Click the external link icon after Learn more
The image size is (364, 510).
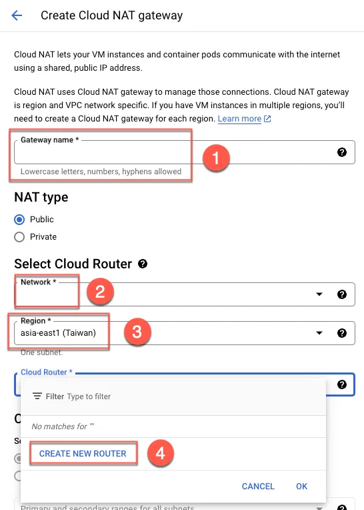267,119
